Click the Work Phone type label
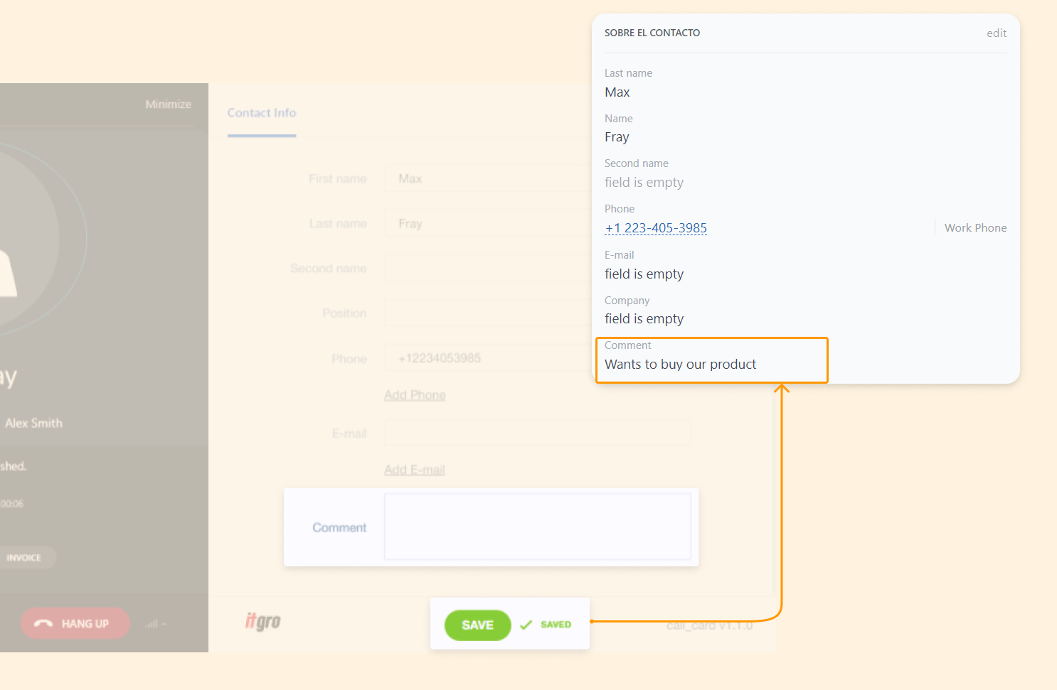The height and width of the screenshot is (690, 1057). tap(975, 228)
